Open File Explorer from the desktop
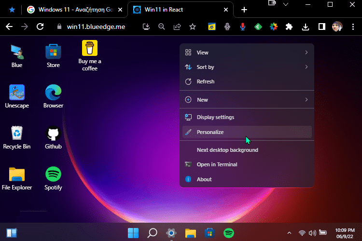 point(17,178)
